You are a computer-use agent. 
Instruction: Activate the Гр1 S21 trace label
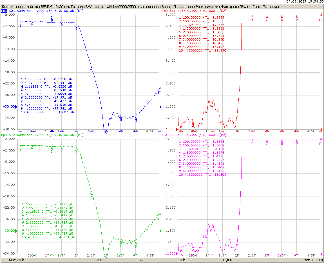[4, 11]
